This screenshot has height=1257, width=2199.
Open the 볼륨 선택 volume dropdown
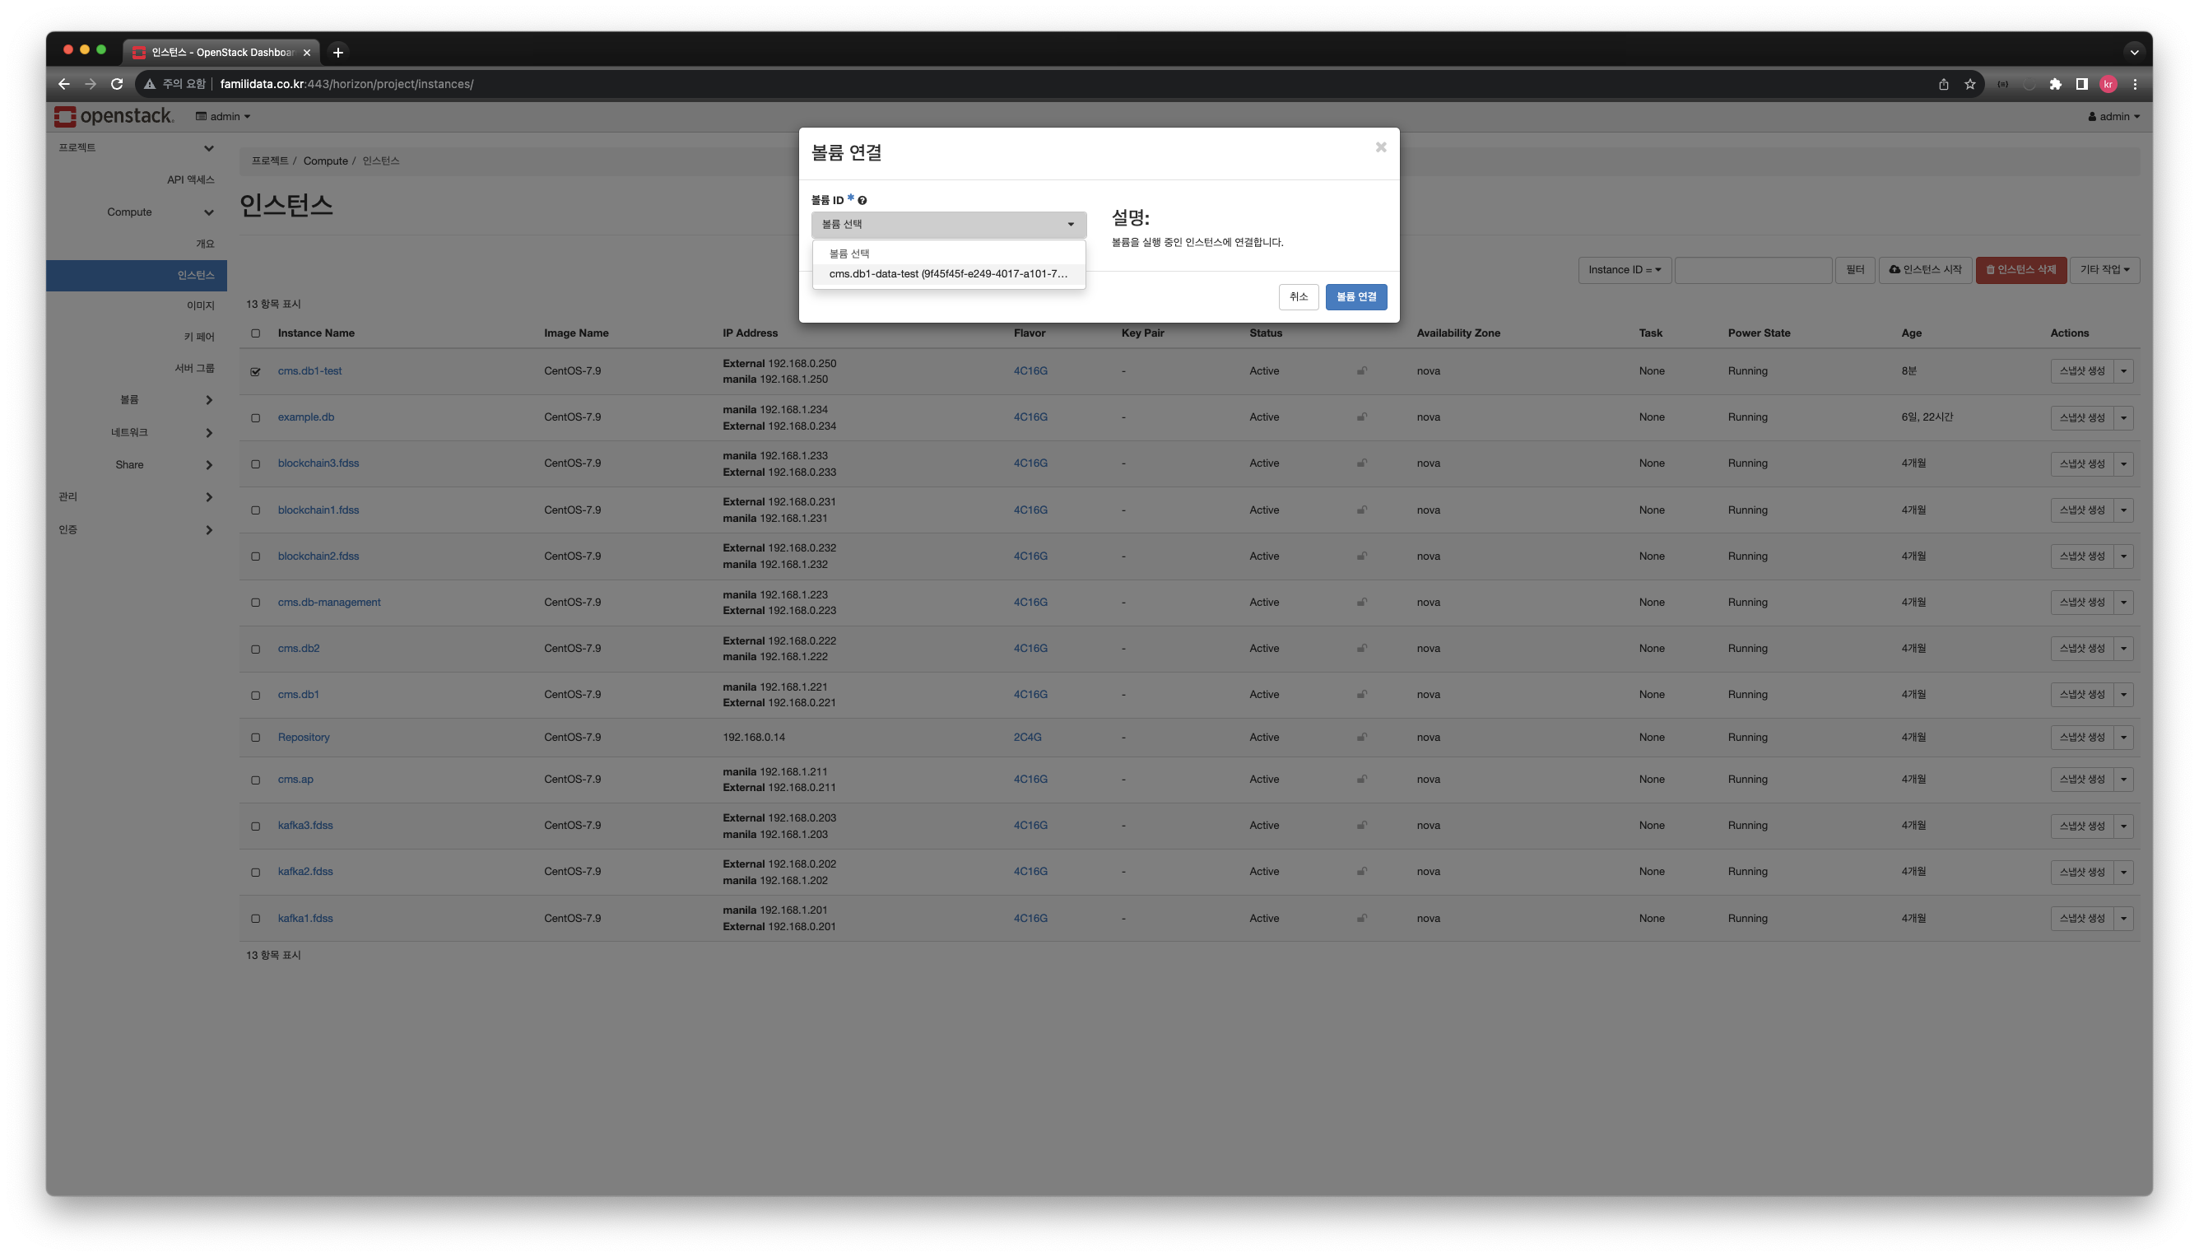[947, 225]
